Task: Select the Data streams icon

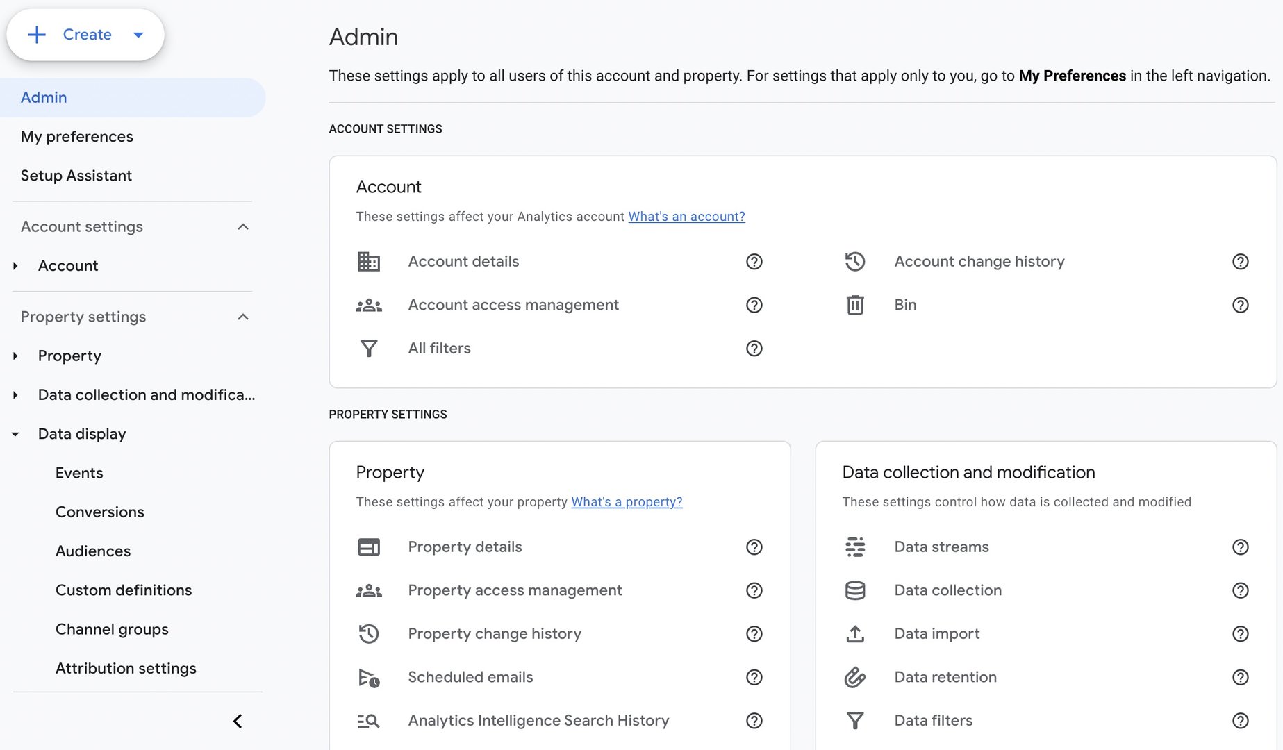Action: click(855, 547)
